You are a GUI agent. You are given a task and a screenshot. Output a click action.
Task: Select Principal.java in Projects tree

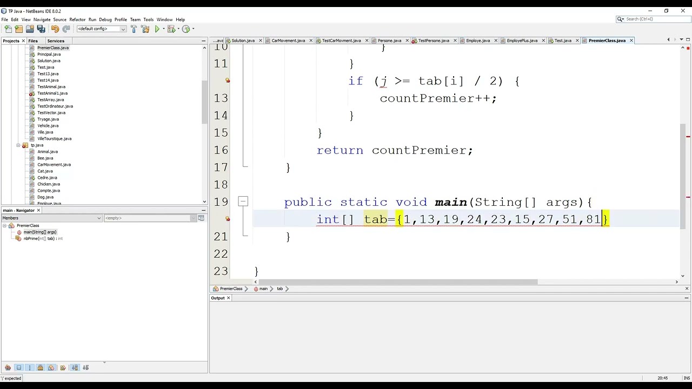tap(49, 54)
